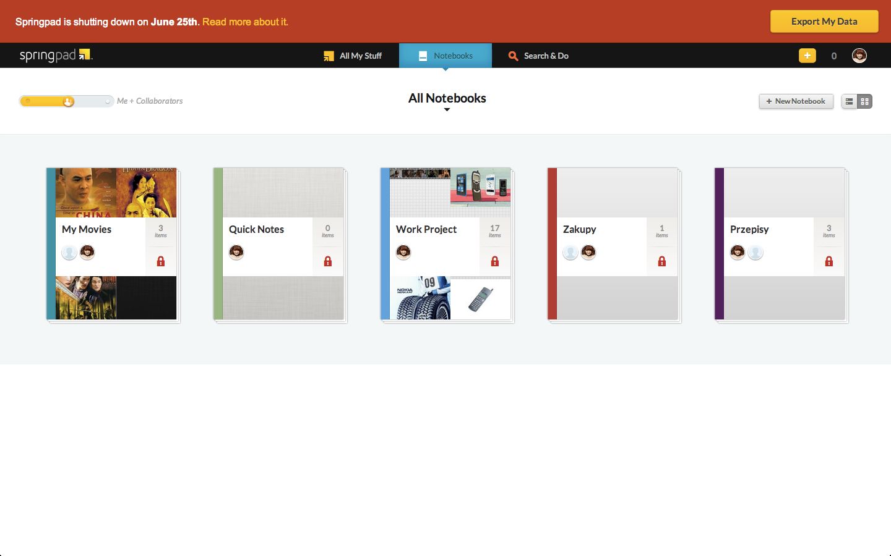
Task: Toggle the privacy lock on Zakupy
Action: (662, 261)
